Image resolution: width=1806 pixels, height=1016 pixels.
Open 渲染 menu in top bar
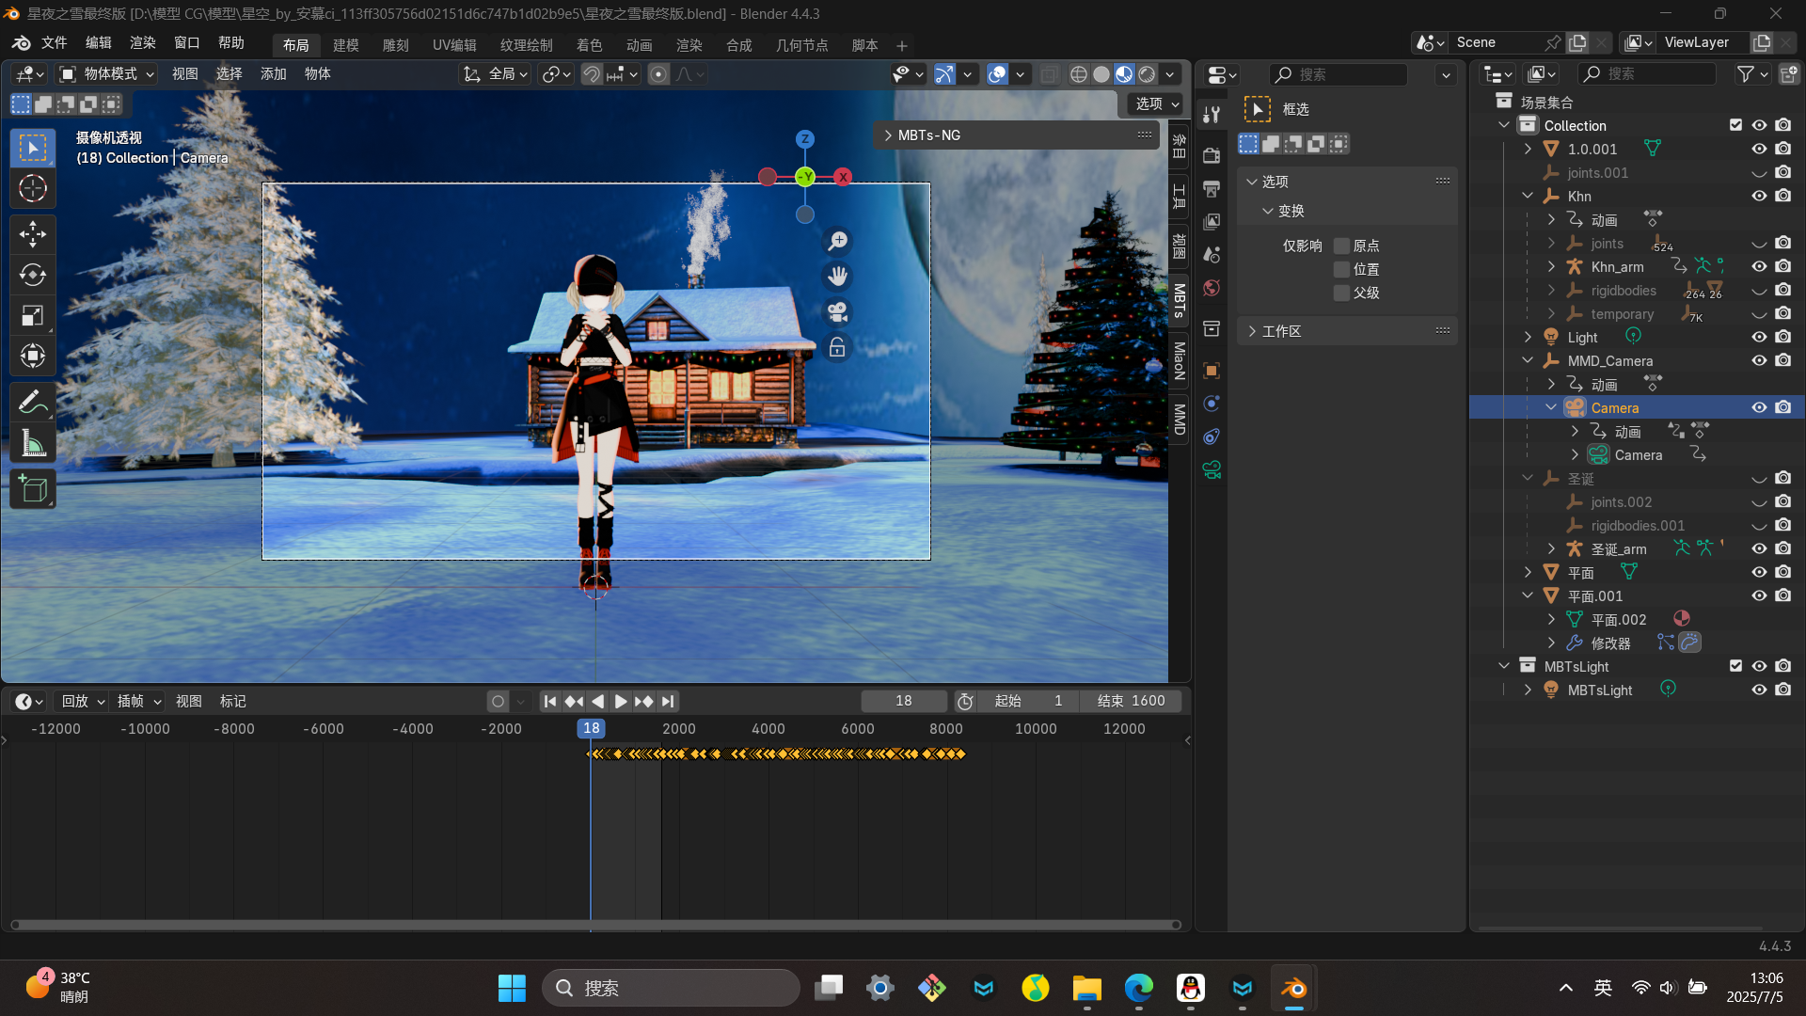[x=142, y=43]
